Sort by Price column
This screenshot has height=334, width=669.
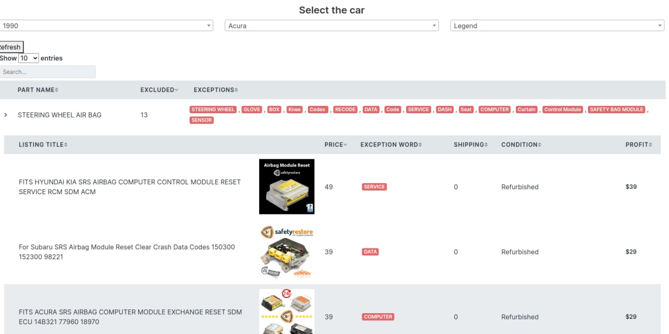click(336, 145)
